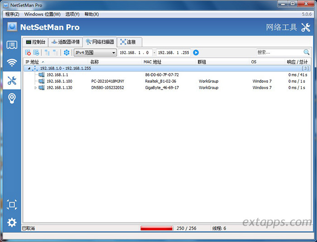Open the 帮助(X) menu

91,14
